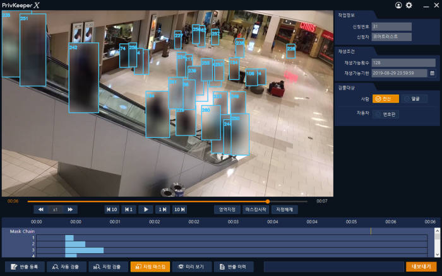Click the 신청번호 input field
This screenshot has width=442, height=276.
(x=391, y=26)
